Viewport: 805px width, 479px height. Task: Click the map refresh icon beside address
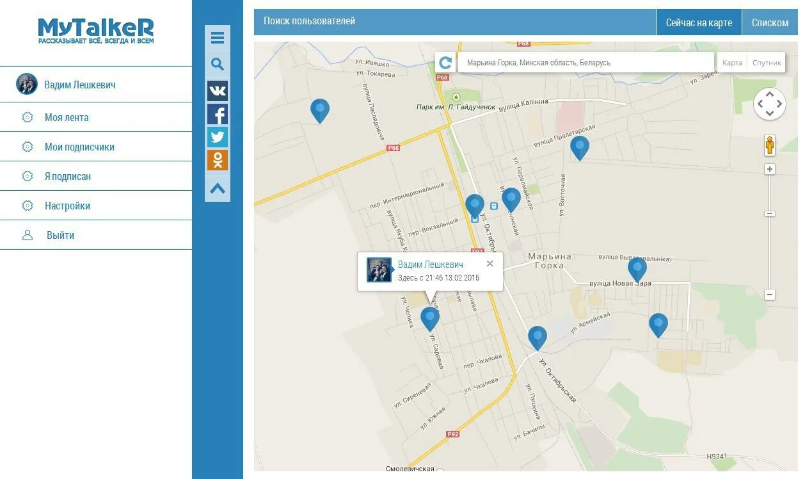(x=445, y=63)
